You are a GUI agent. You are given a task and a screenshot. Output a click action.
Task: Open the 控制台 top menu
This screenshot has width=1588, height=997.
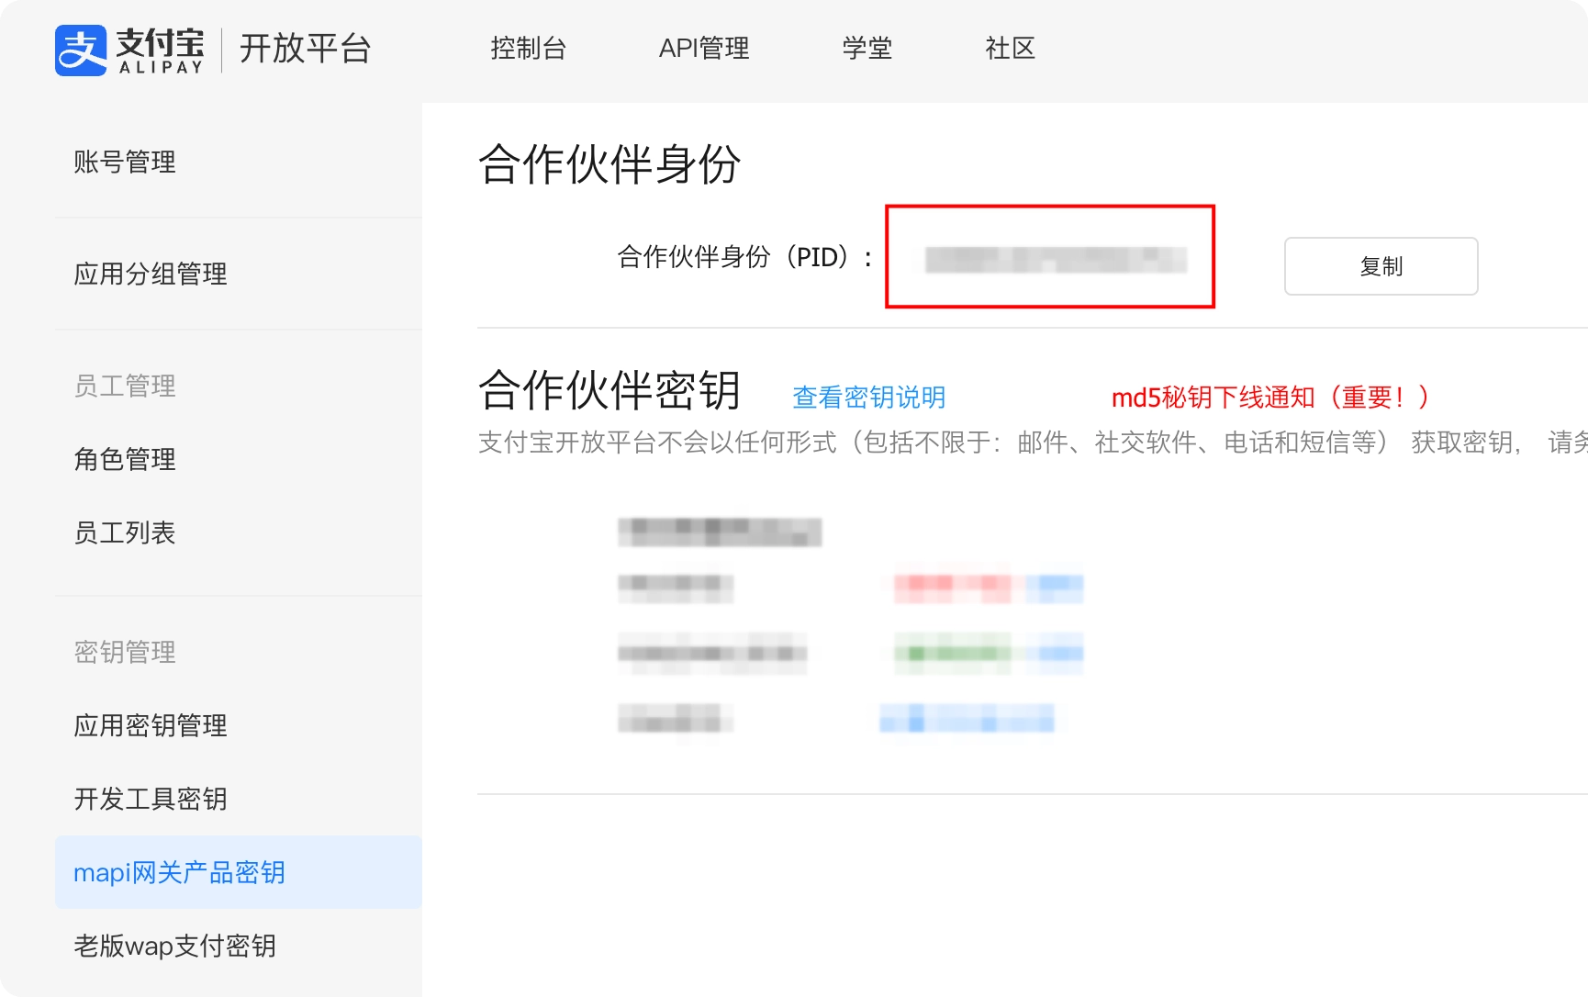pos(528,48)
